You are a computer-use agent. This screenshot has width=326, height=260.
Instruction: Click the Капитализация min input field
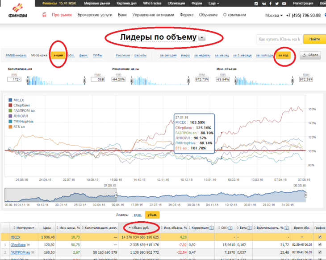14,79
